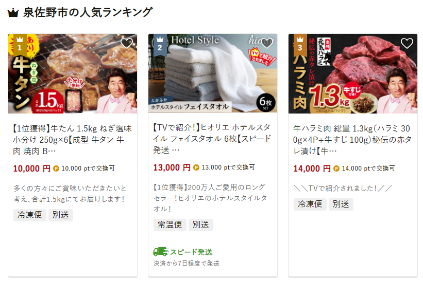Image resolution: width=423 pixels, height=282 pixels.
Task: Open 牛ハラミ肉 総量 1.3kg title link
Action: point(352,140)
